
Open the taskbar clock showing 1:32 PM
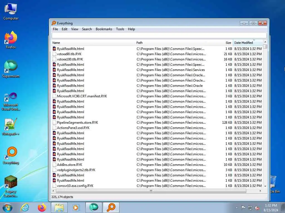coord(271,208)
